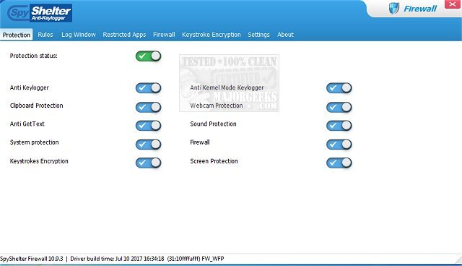The width and height of the screenshot is (462, 266).
Task: Disable the Anti Keylogger switch
Action: [149, 88]
